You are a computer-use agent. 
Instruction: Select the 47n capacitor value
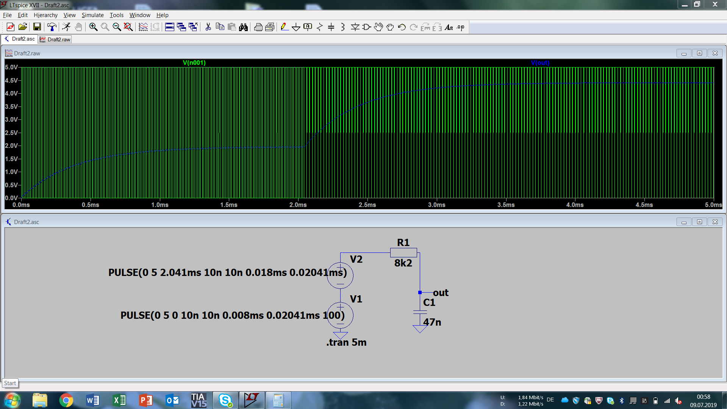432,322
